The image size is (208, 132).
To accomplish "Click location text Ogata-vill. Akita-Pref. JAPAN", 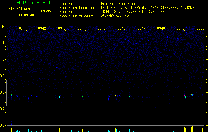I will point(130,8).
